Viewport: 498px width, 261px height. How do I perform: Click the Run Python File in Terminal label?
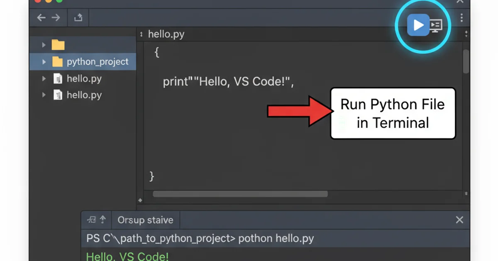[x=392, y=113]
